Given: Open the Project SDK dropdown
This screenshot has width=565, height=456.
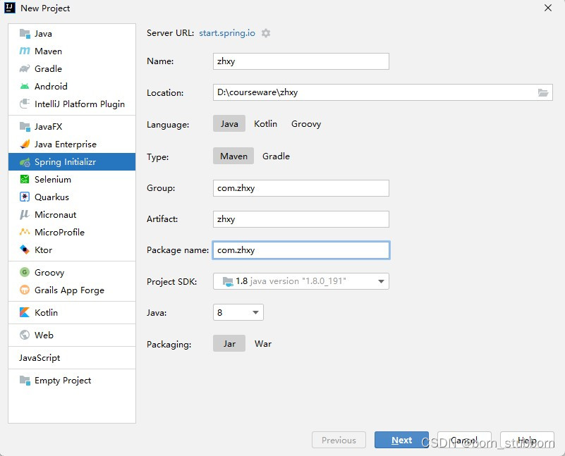Looking at the screenshot, I should (x=301, y=281).
